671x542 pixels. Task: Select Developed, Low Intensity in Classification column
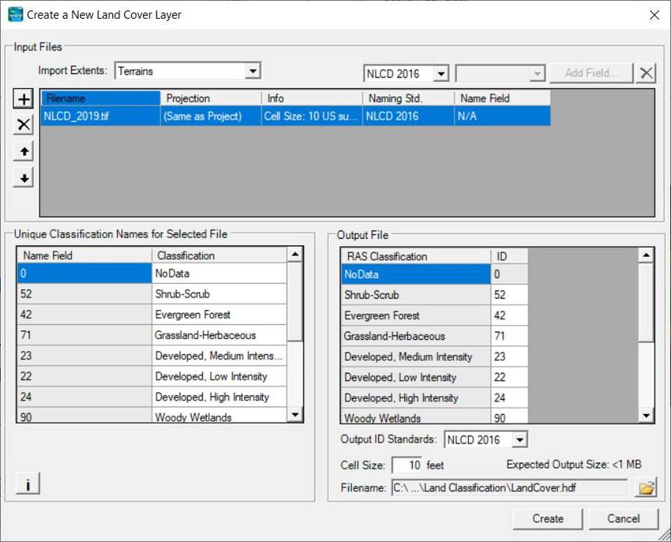(x=219, y=376)
